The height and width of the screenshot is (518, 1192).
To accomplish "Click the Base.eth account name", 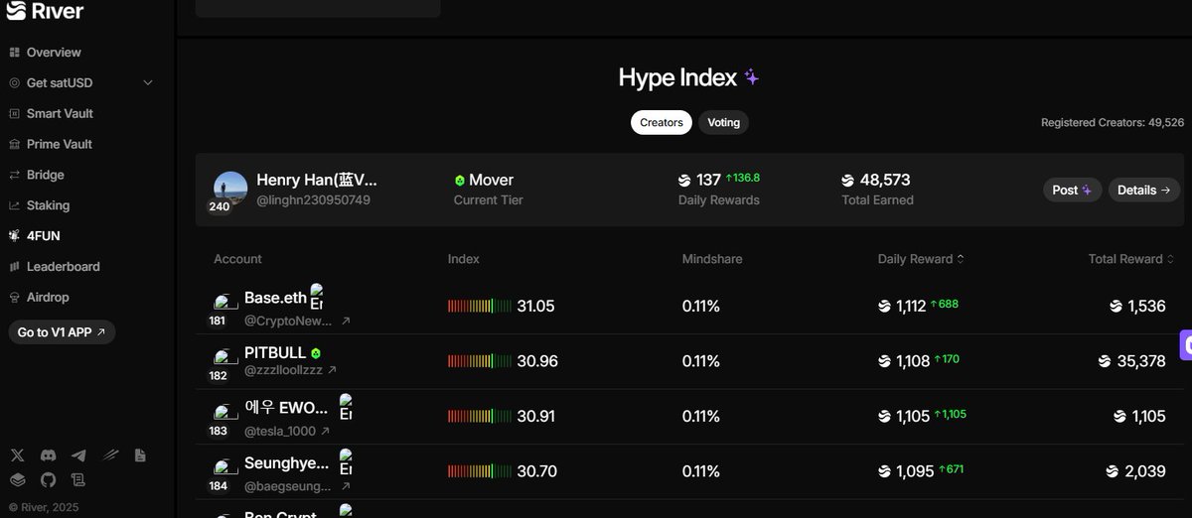I will 275,298.
